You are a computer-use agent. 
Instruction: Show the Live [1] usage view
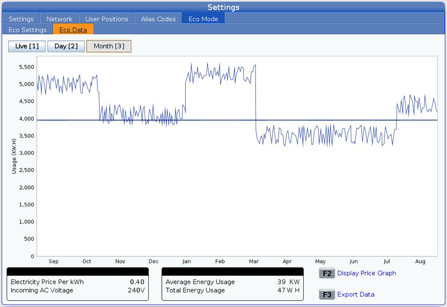27,46
